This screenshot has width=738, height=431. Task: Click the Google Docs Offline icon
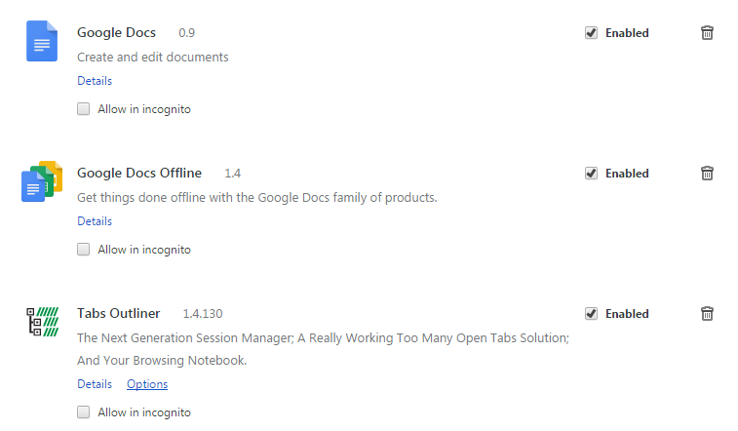[x=41, y=181]
